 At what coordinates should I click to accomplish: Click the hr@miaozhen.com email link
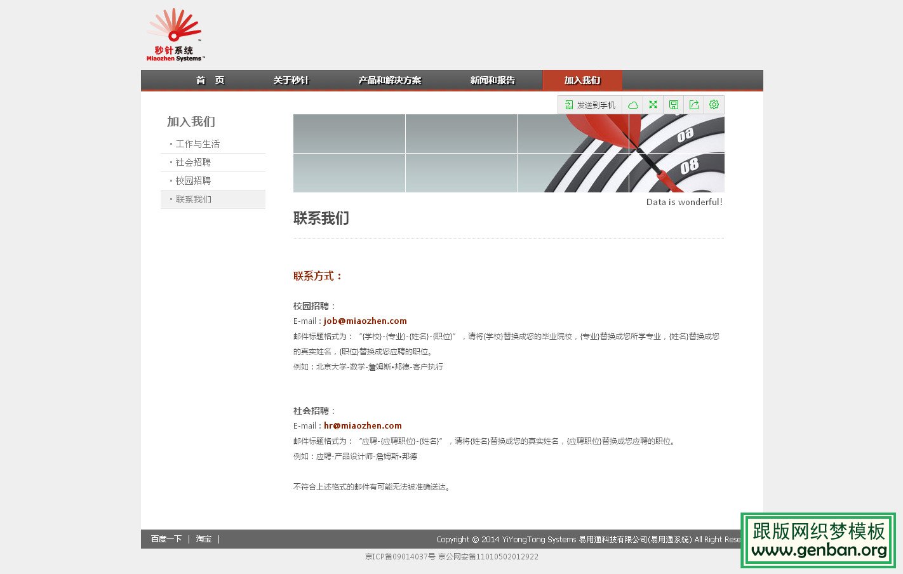(363, 425)
